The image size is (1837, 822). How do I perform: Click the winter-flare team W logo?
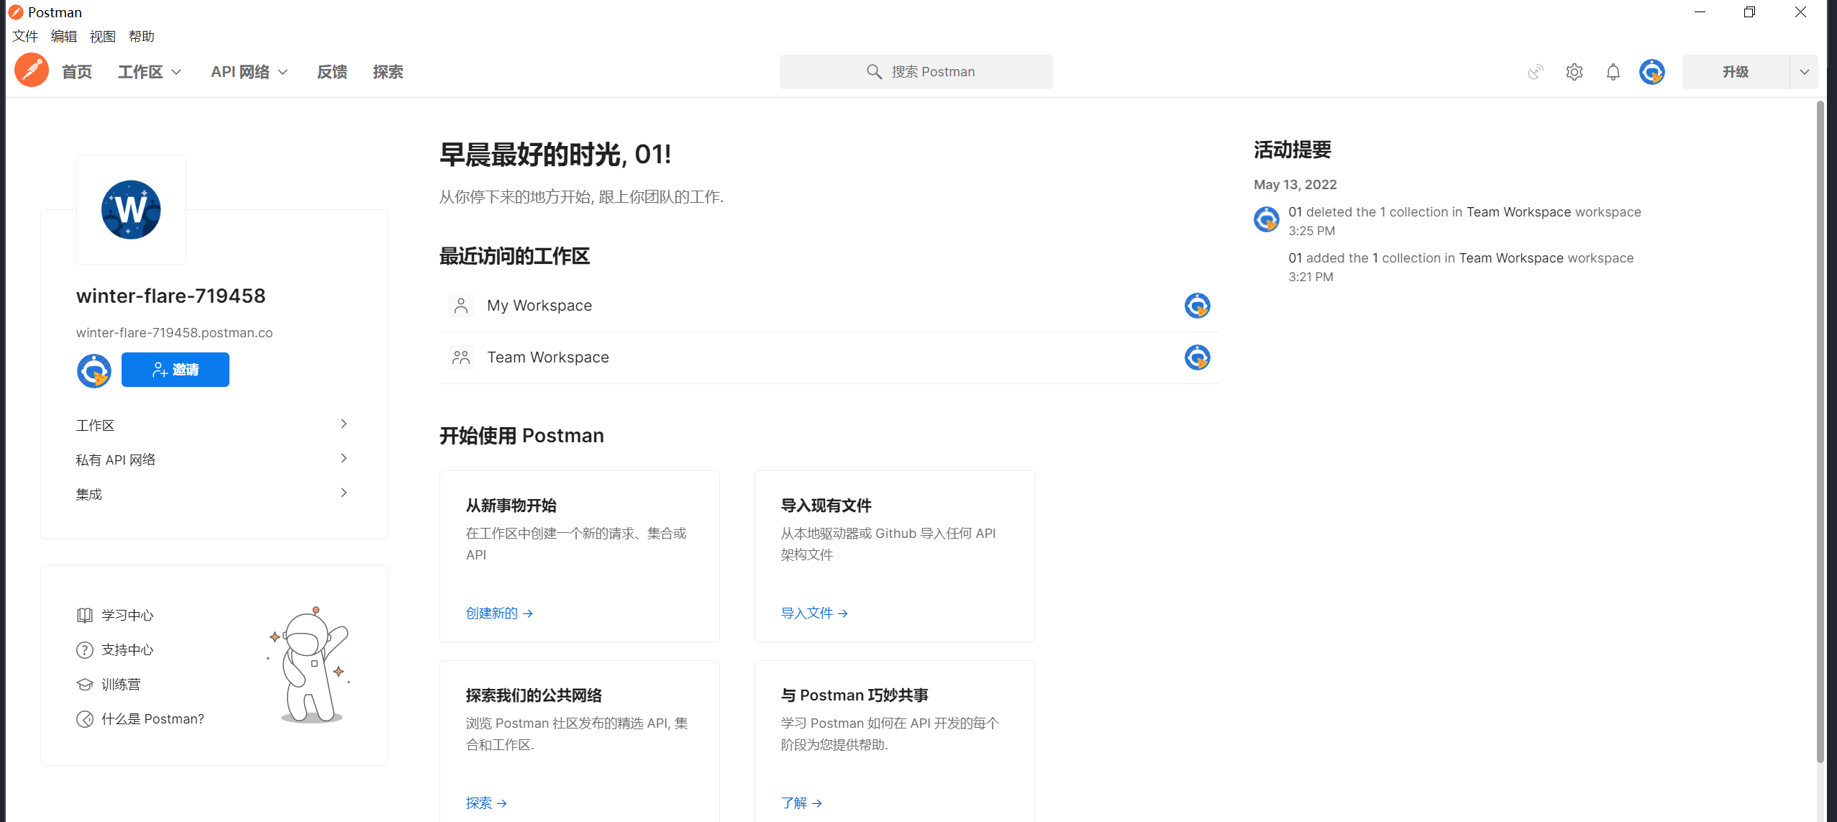131,210
